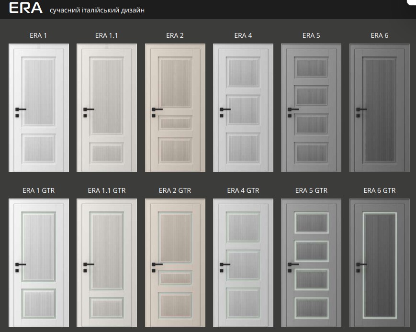Click the "ERA 5" text label

tap(312, 35)
